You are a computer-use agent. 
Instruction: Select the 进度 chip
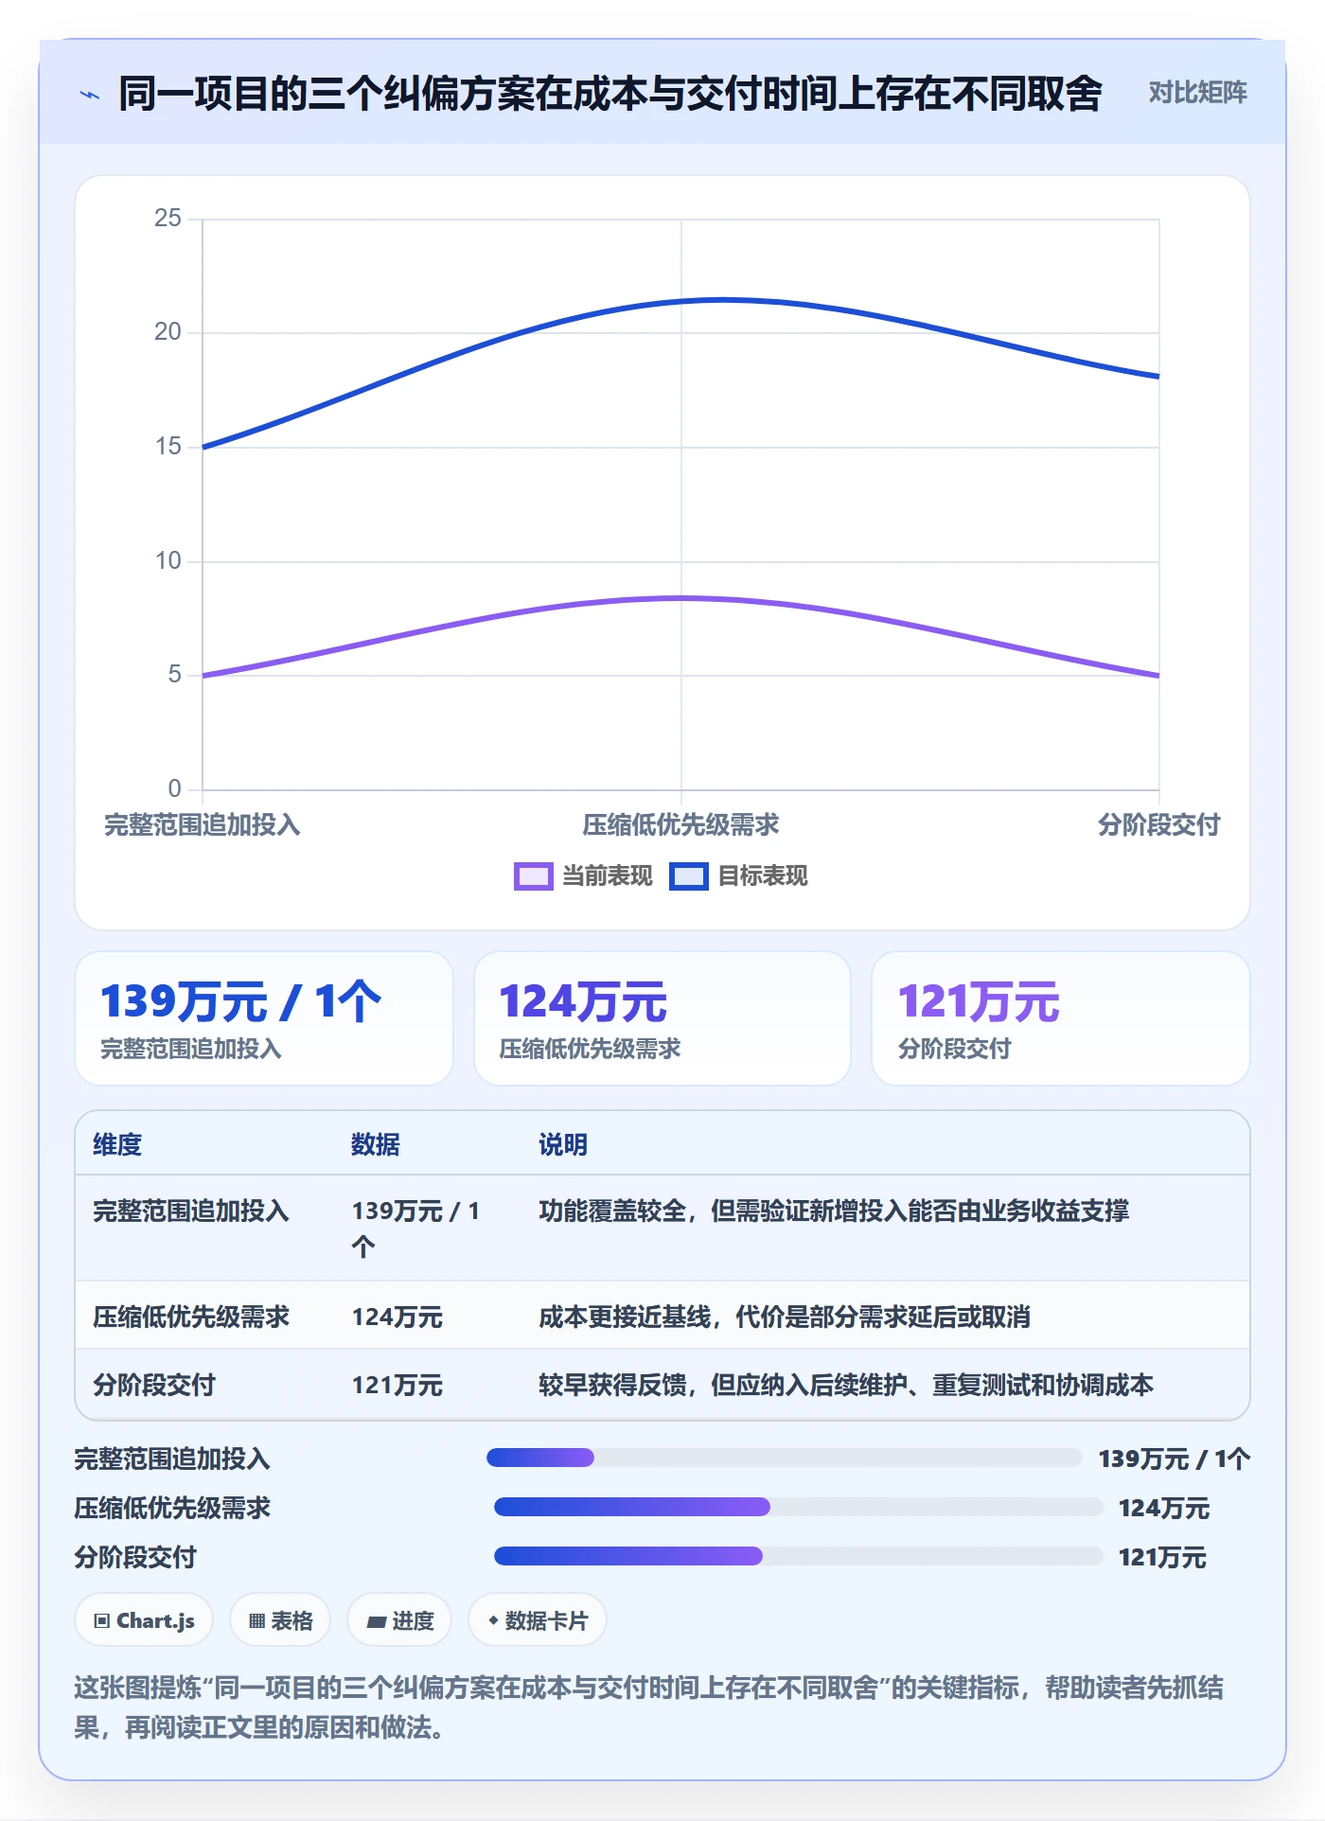pos(399,1620)
